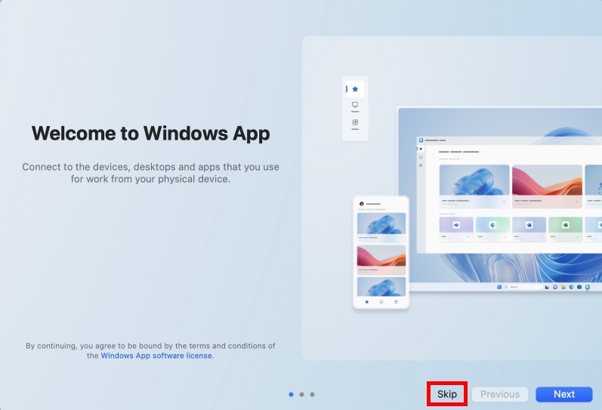Image resolution: width=602 pixels, height=410 pixels.
Task: Click the text 'Connect to the devices, desktops and apps'
Action: pos(121,167)
